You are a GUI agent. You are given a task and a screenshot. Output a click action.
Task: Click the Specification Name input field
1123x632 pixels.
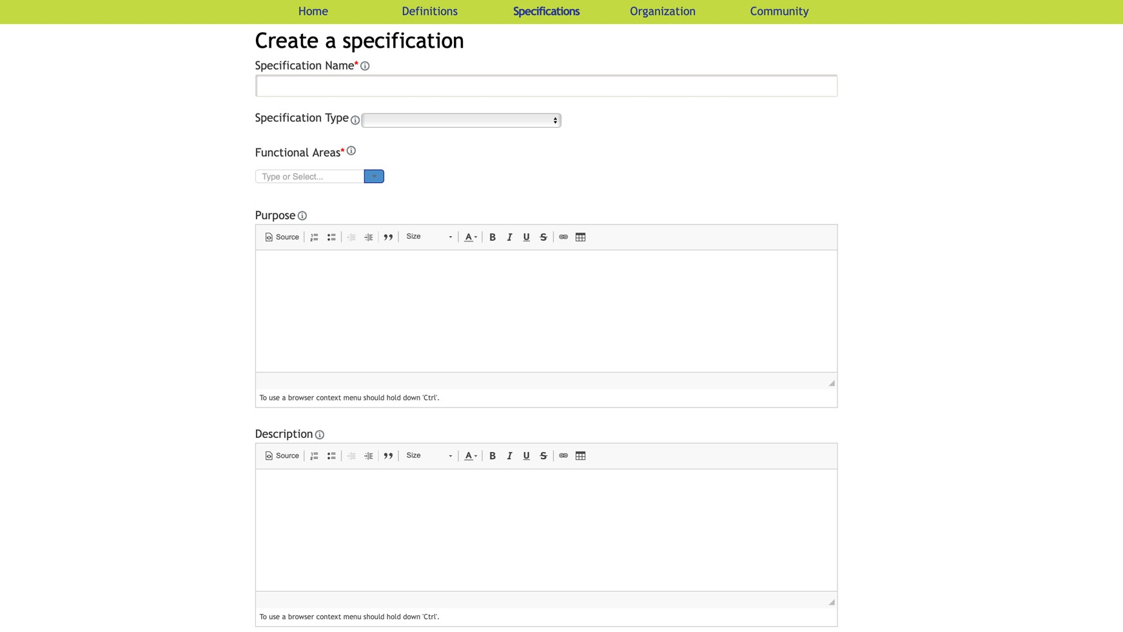(x=546, y=86)
